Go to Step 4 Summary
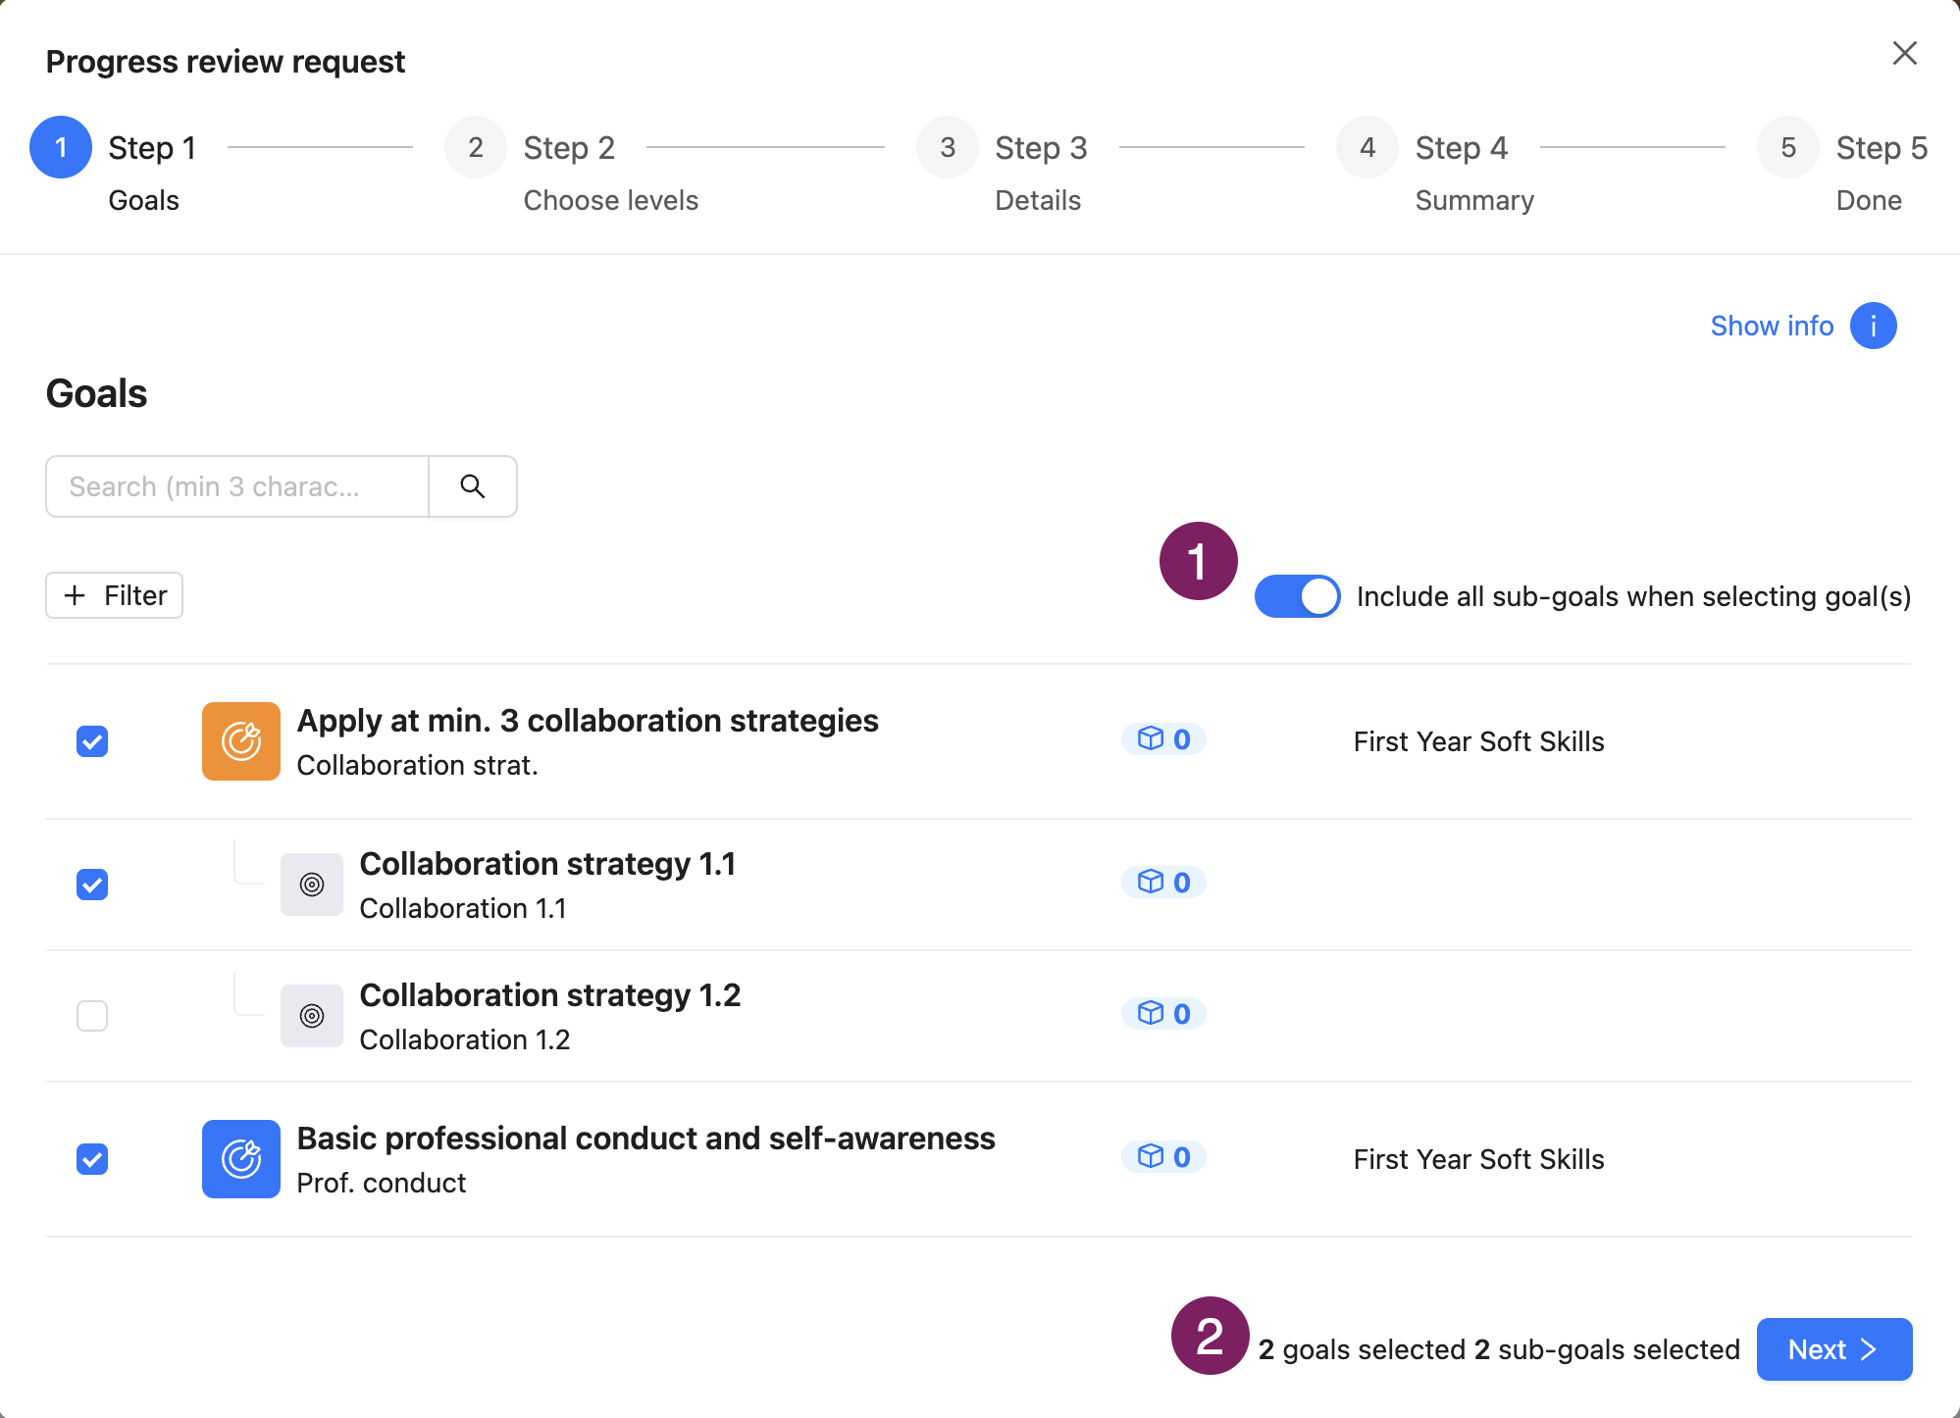This screenshot has width=1960, height=1418. pos(1435,167)
